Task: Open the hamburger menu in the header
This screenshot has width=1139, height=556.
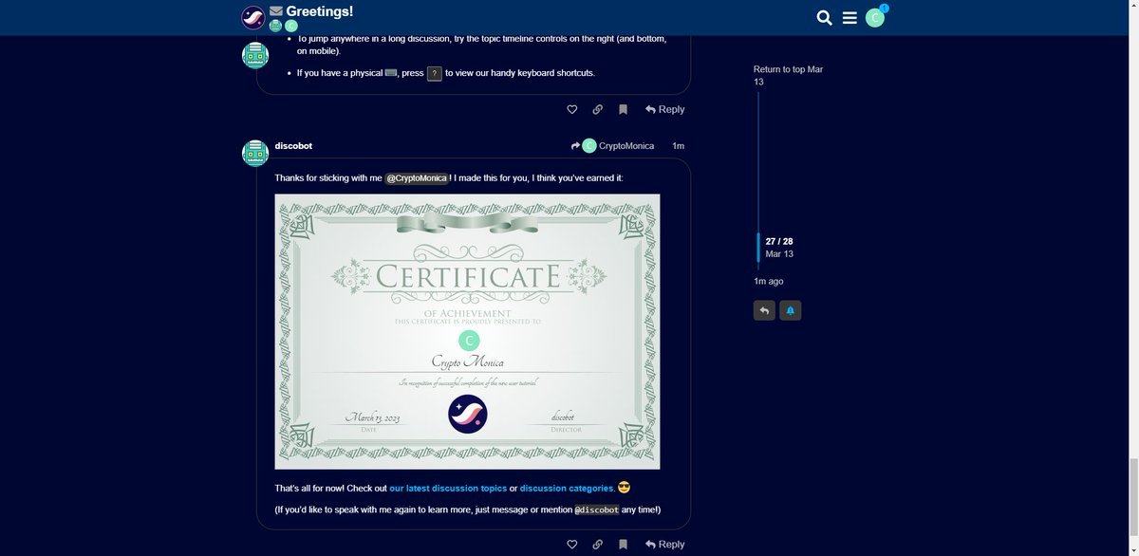Action: coord(850,17)
